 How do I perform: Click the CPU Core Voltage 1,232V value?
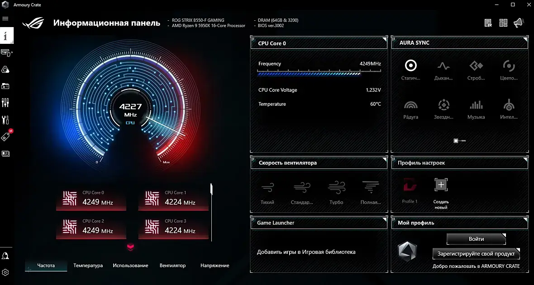[x=373, y=90]
